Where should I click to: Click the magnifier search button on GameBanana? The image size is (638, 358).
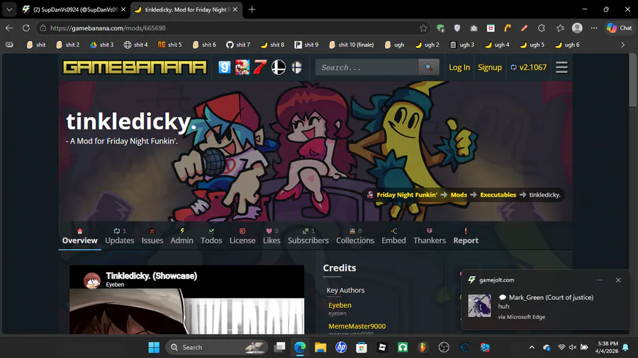tap(428, 67)
